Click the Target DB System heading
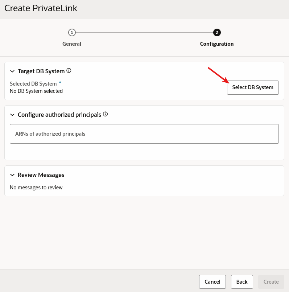 [41, 71]
